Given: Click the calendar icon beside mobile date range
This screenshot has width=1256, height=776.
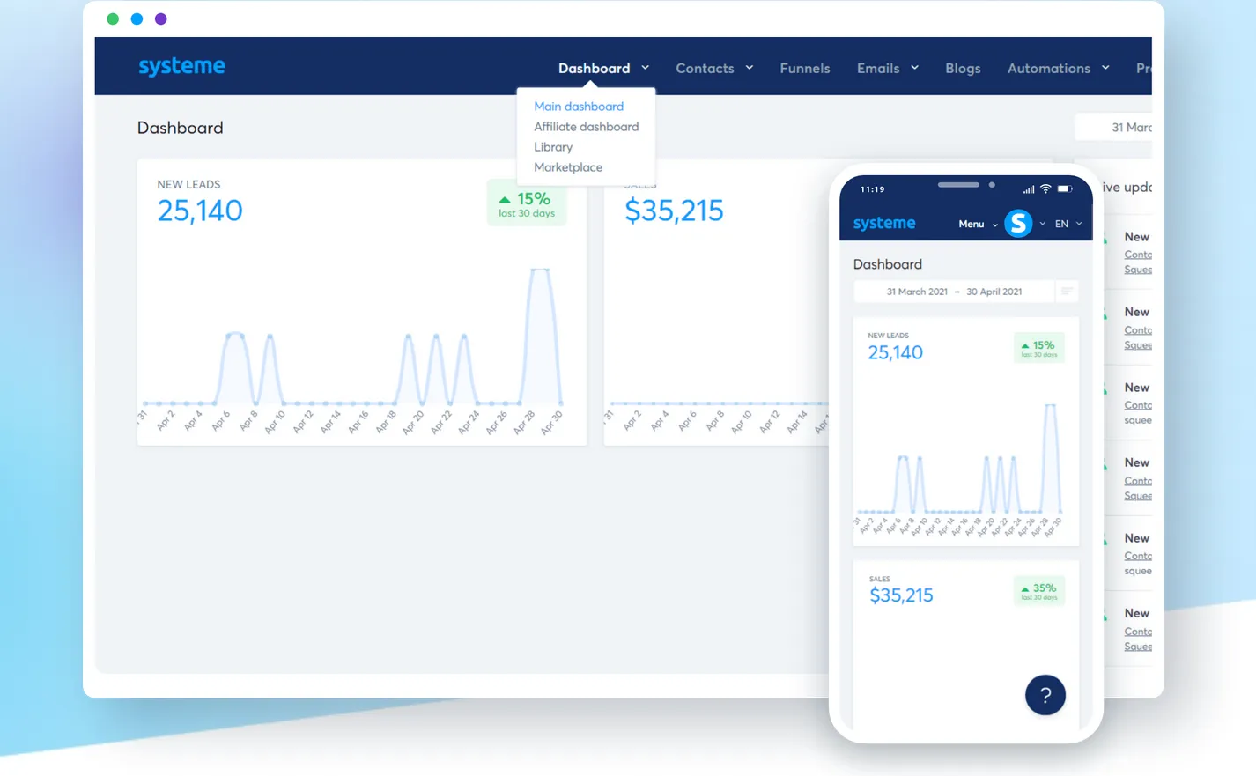Looking at the screenshot, I should [1067, 292].
